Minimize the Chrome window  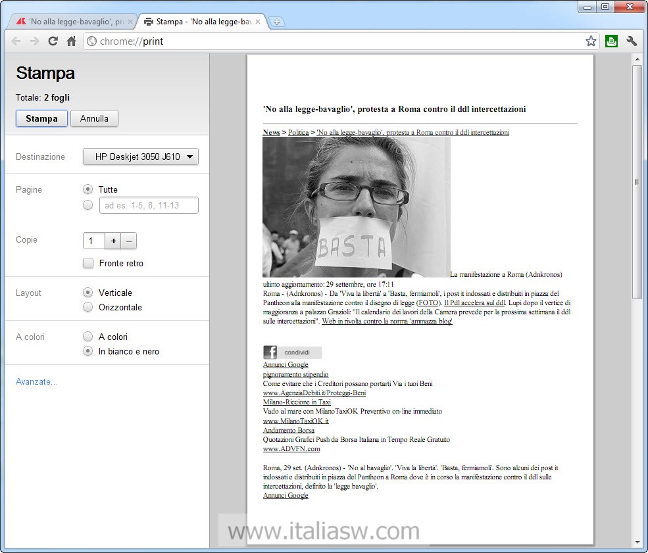point(587,7)
